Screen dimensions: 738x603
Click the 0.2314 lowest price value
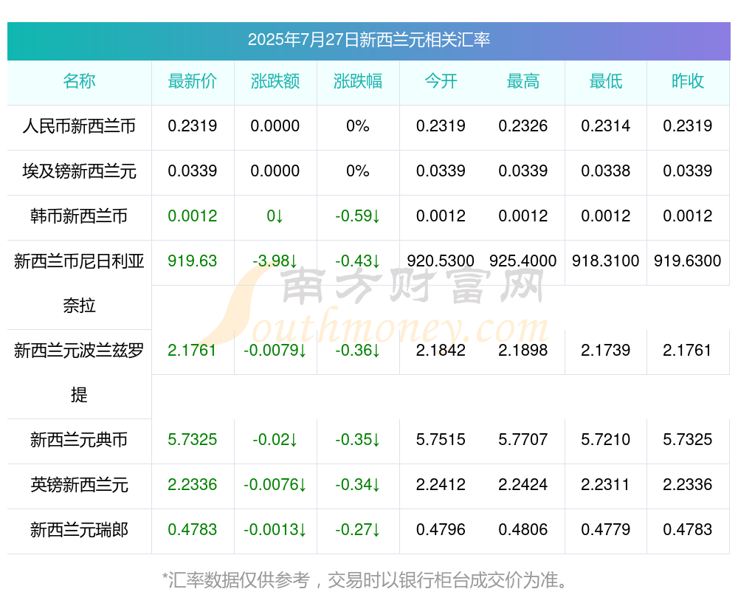click(x=606, y=125)
